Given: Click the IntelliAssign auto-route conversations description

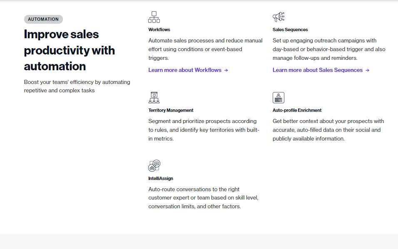Looking at the screenshot, I should (x=203, y=198).
